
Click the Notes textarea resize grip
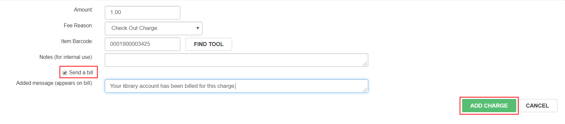[x=365, y=64]
